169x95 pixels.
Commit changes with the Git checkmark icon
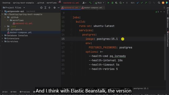(142, 3)
